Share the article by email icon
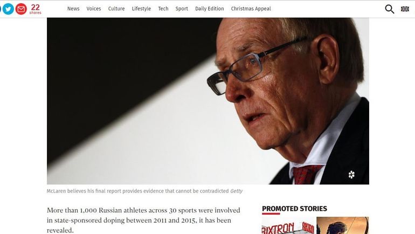 21,9
